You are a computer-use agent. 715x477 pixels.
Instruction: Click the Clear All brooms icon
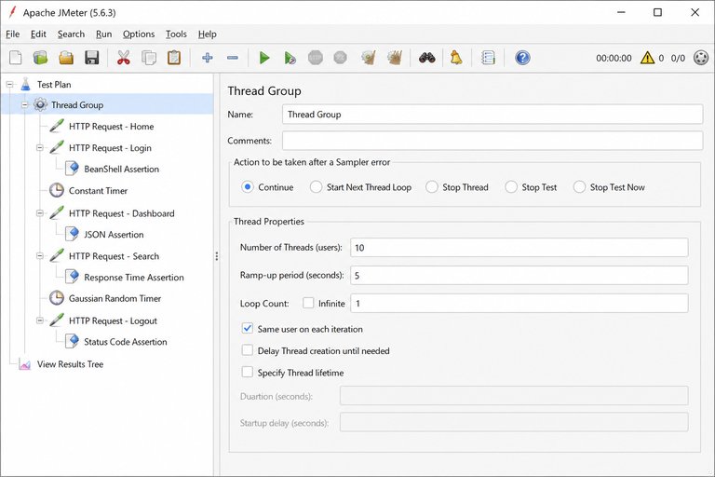[x=395, y=58]
